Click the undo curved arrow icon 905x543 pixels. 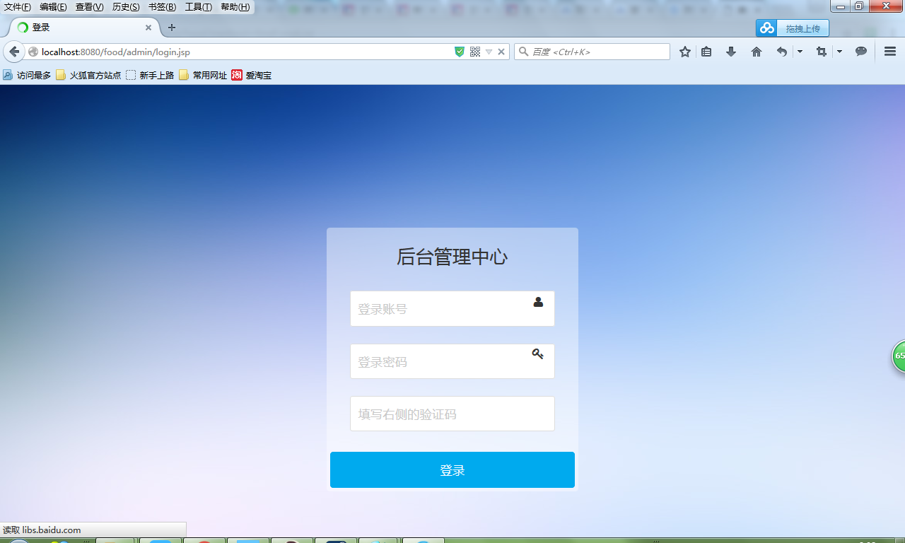781,52
